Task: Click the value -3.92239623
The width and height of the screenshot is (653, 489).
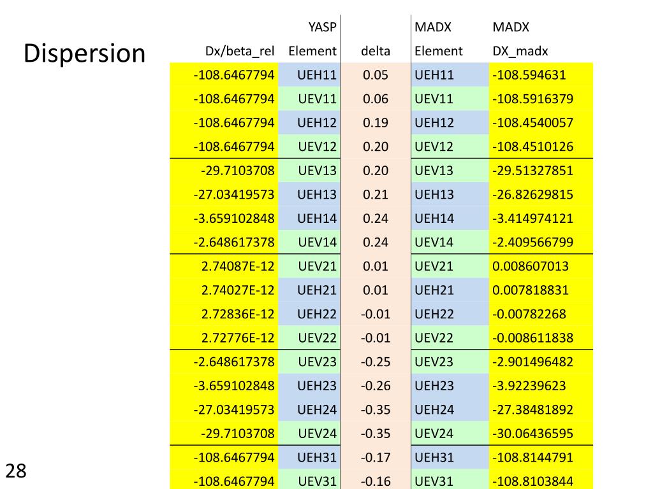Action: coord(529,386)
